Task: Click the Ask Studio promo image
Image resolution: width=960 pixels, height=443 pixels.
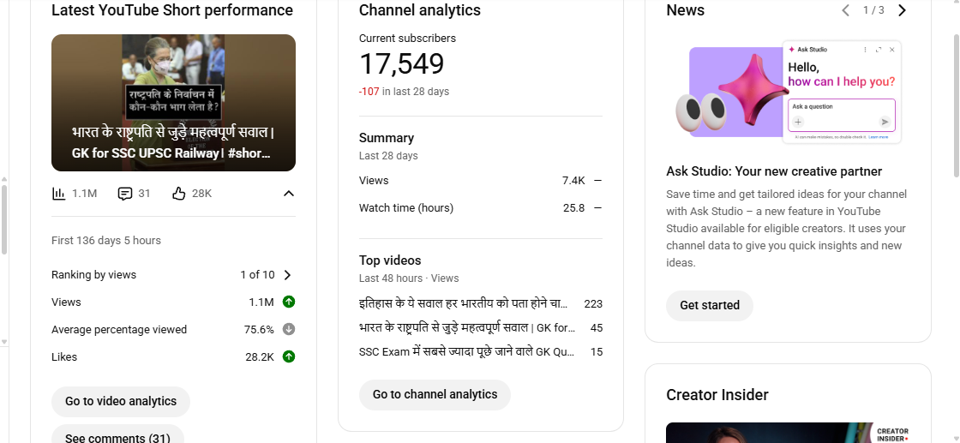Action: 788,92
